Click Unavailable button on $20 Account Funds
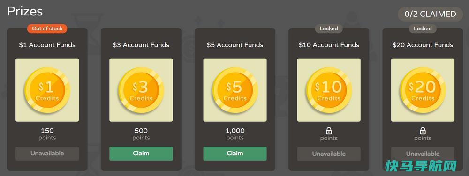 (x=423, y=154)
